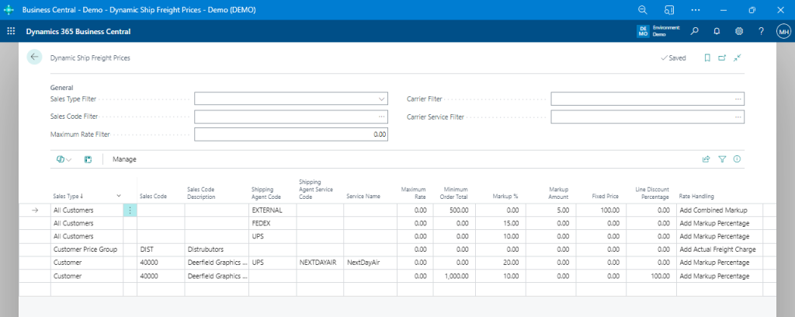This screenshot has height=317, width=795.
Task: Sort by the Markup % column header
Action: pyautogui.click(x=505, y=197)
